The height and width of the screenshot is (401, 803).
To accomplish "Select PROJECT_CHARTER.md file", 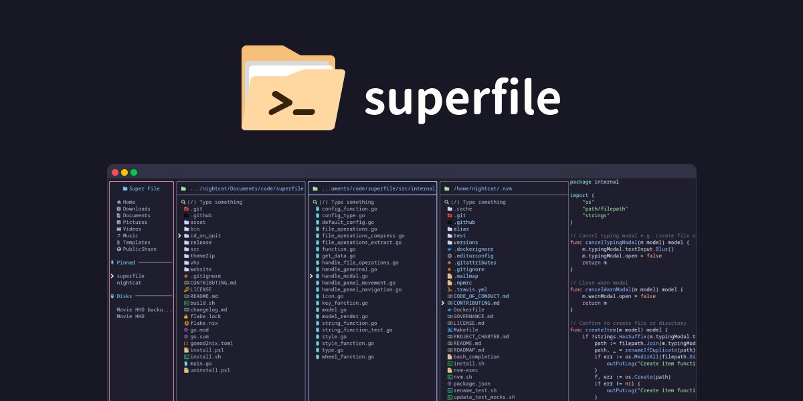I will point(478,336).
